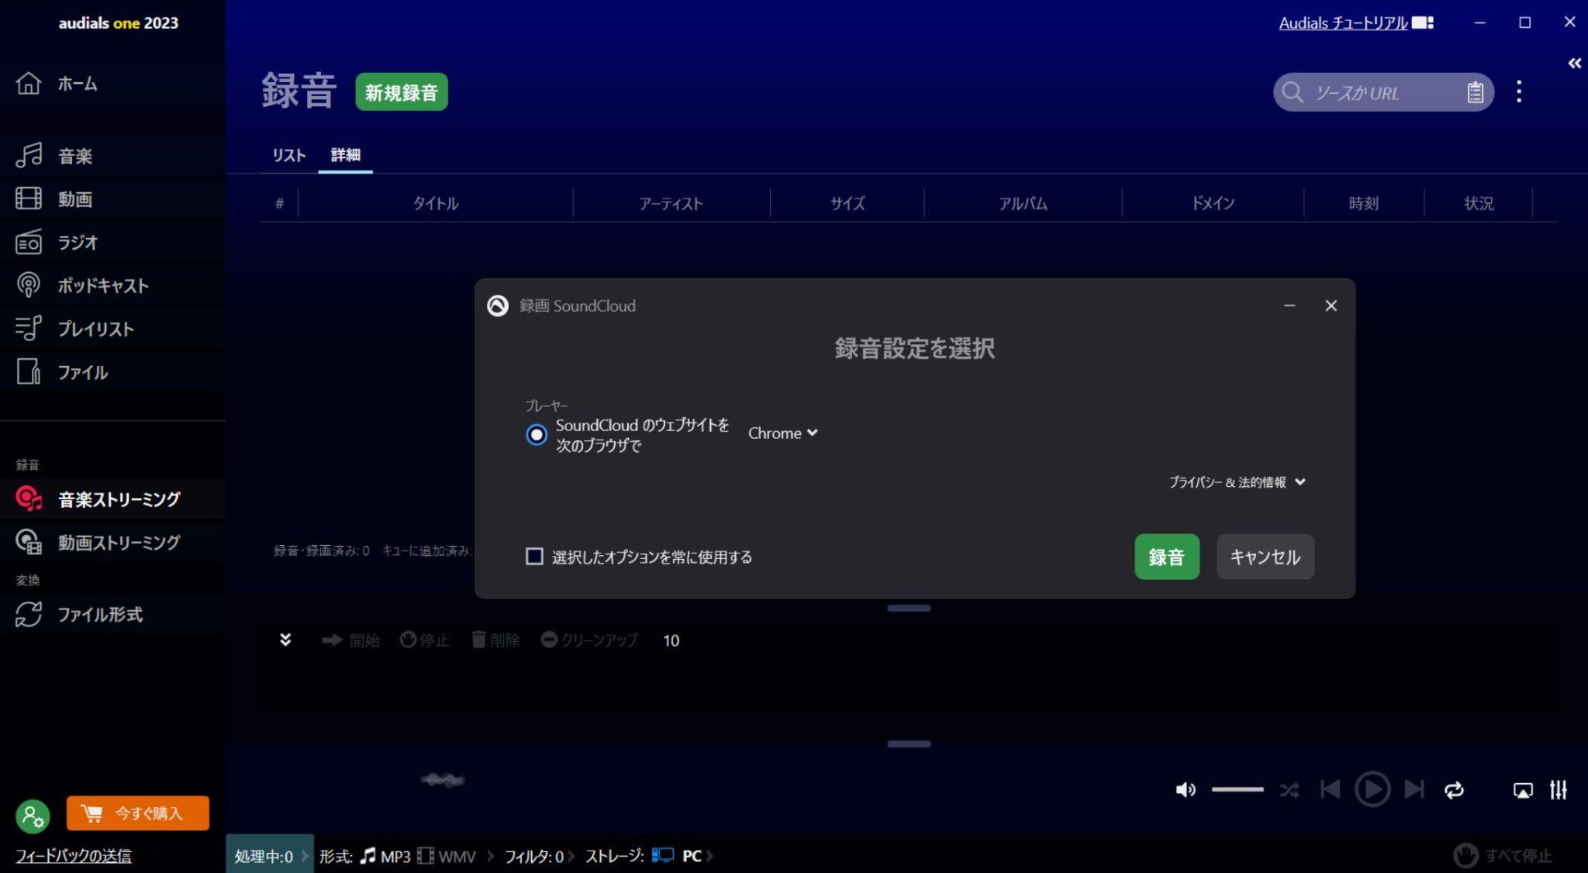
Task: Click the クリーンアップ toolbar button
Action: [x=589, y=640]
